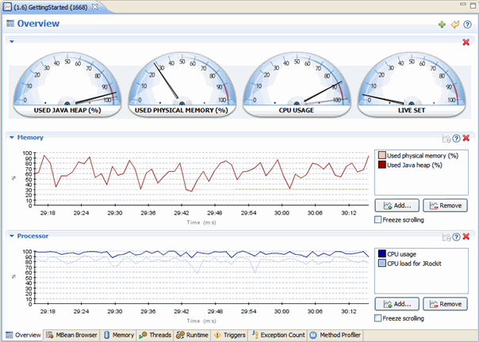This screenshot has width=479, height=342.
Task: Click the yellow reset arrow icon in Overview header
Action: click(x=454, y=25)
